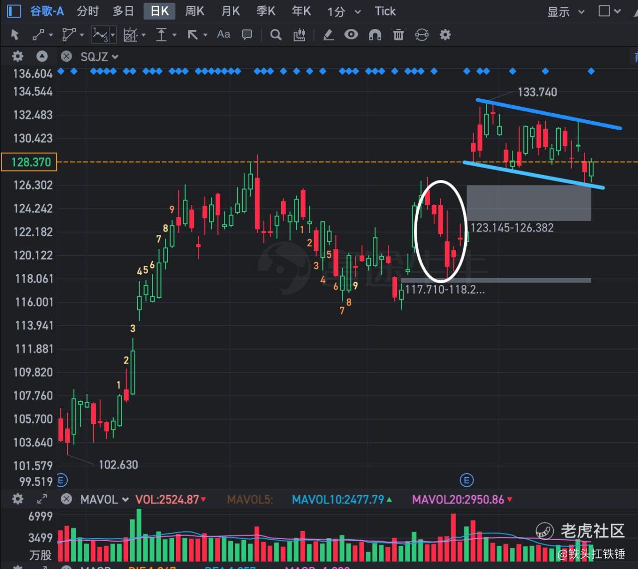Click the right earnings E marker

pyautogui.click(x=467, y=480)
